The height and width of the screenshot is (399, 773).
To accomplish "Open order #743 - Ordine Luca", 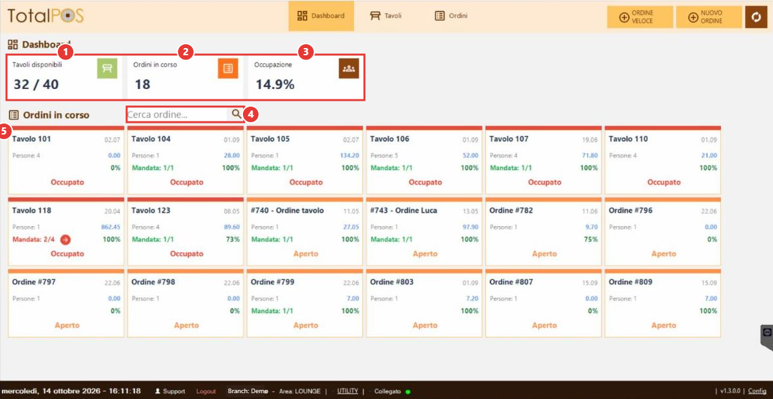I will point(424,231).
